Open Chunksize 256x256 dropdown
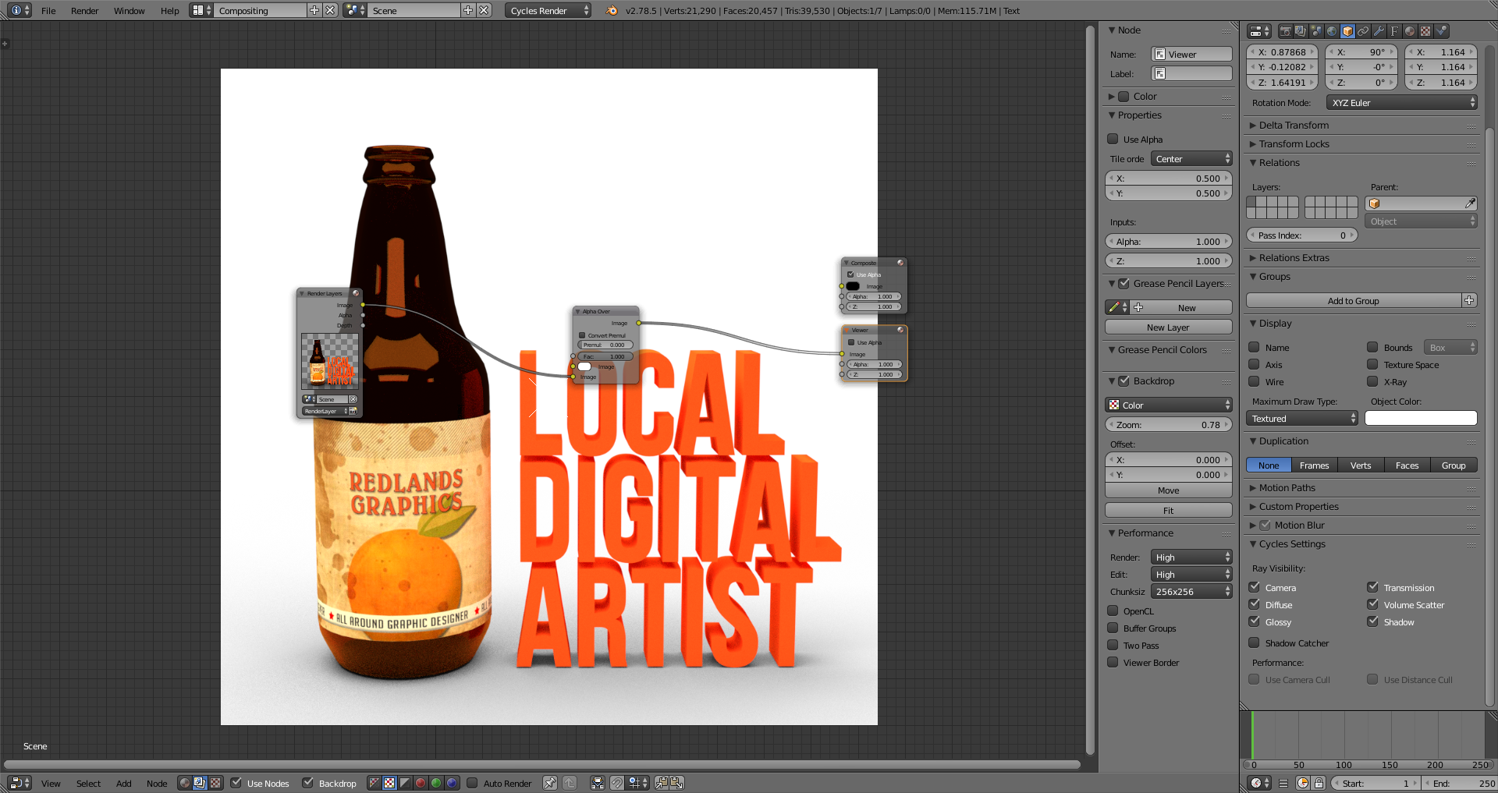This screenshot has width=1498, height=793. click(x=1191, y=591)
